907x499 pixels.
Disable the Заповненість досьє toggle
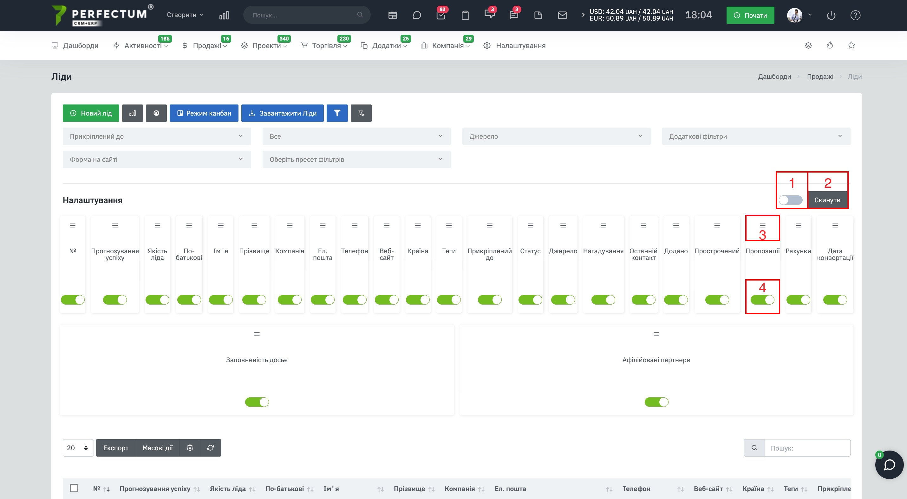coord(257,402)
